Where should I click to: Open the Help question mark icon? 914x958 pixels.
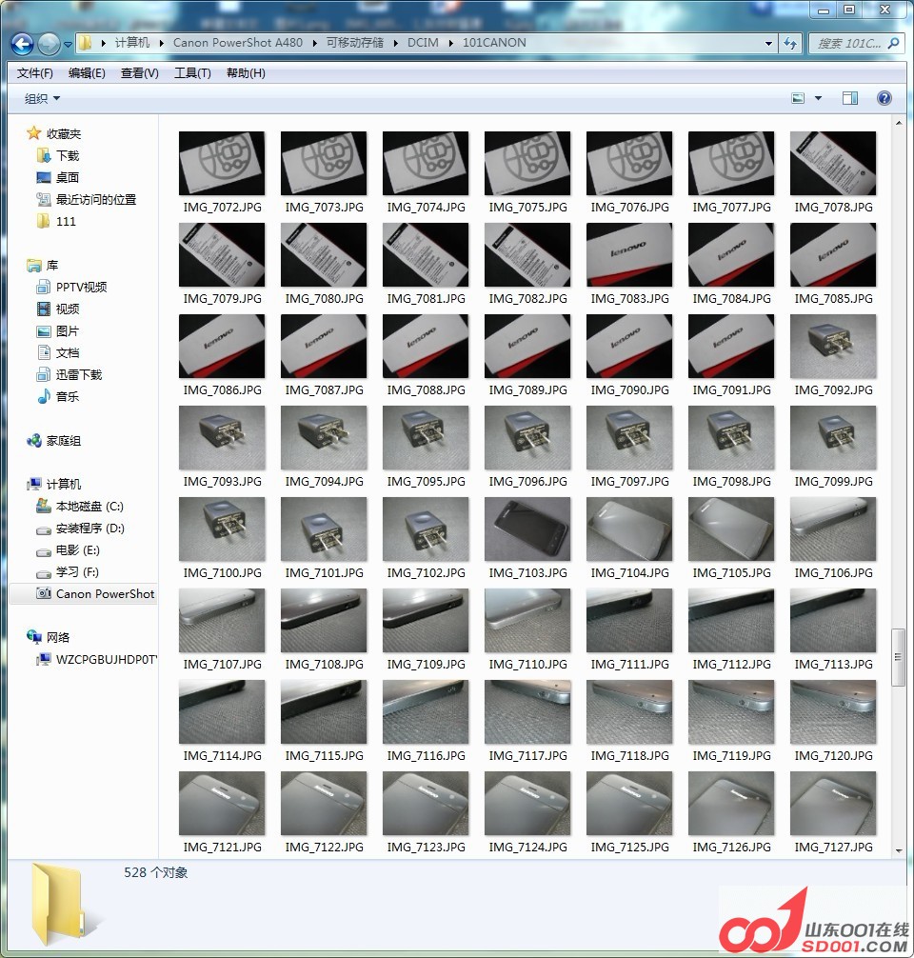coord(884,98)
